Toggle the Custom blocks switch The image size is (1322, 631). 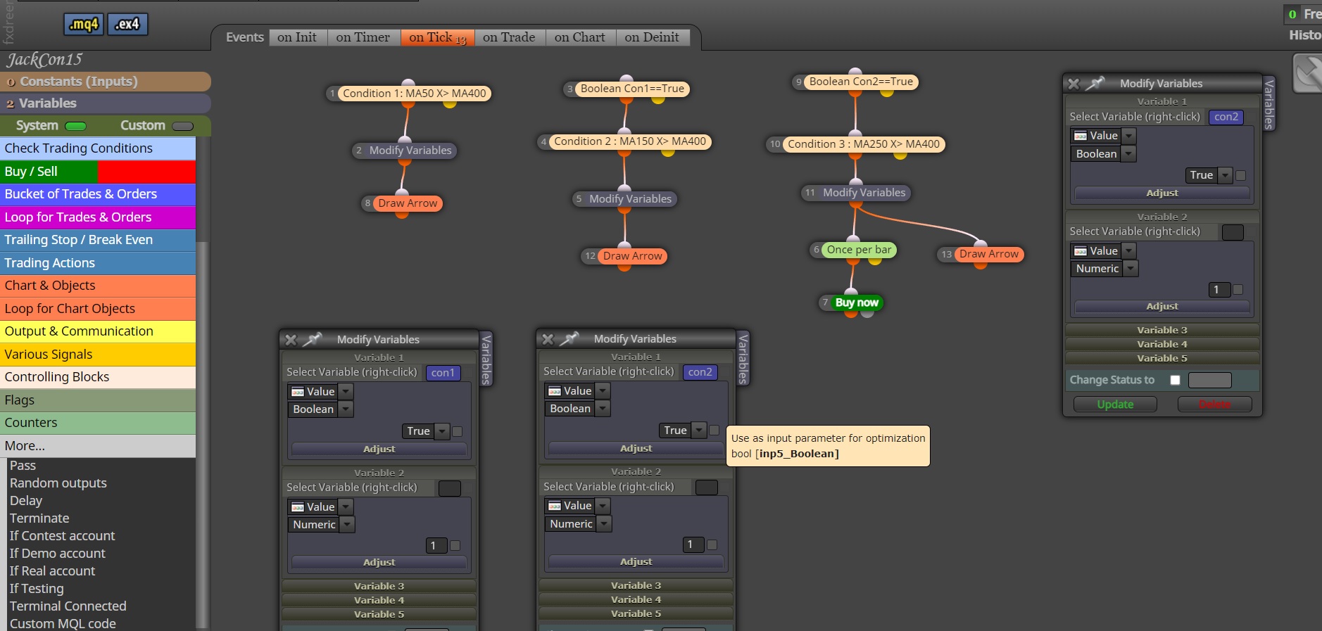coord(182,127)
